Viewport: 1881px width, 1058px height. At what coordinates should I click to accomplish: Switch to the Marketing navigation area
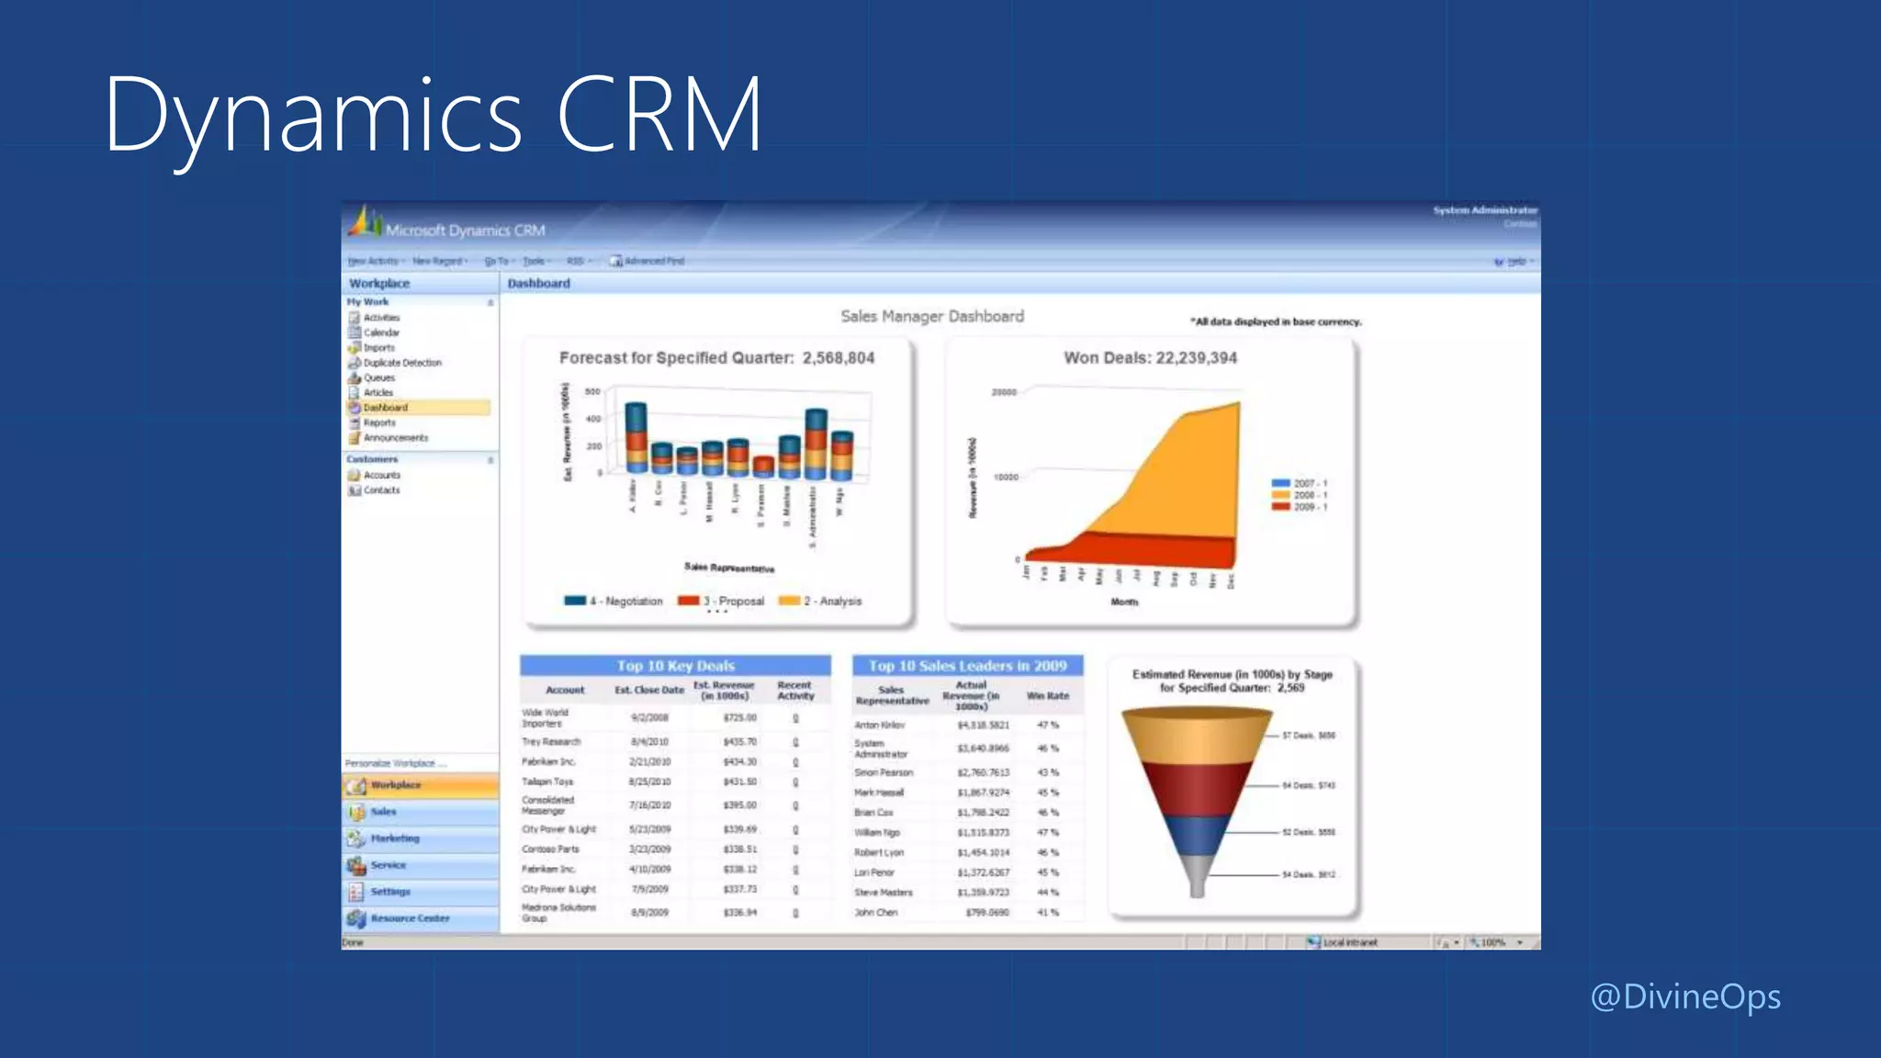(395, 839)
